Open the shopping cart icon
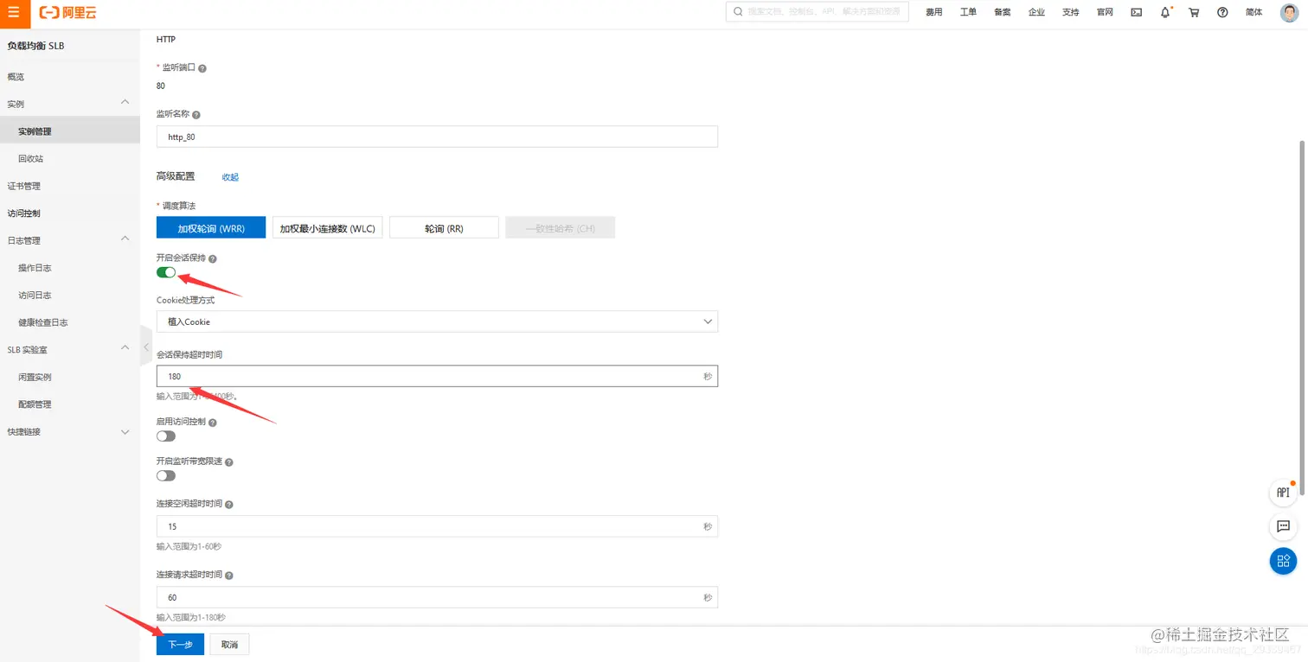Image resolution: width=1308 pixels, height=662 pixels. 1194,12
